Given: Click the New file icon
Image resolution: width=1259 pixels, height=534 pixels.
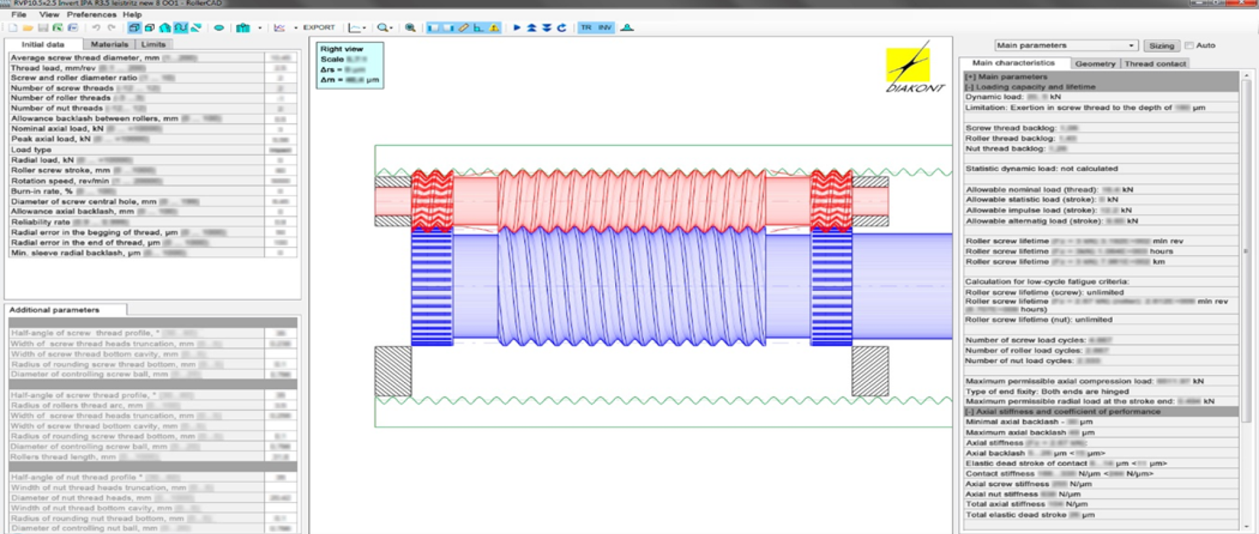Looking at the screenshot, I should [x=12, y=28].
